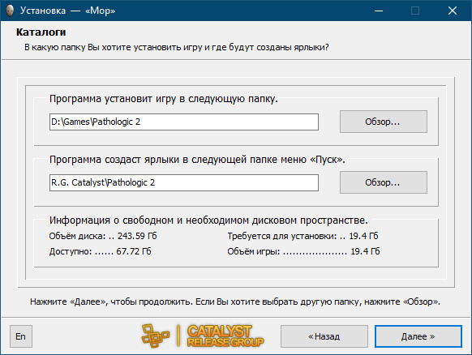
Task: Select the «Доступно: 67.72 Гб» label
Action: coord(101,251)
